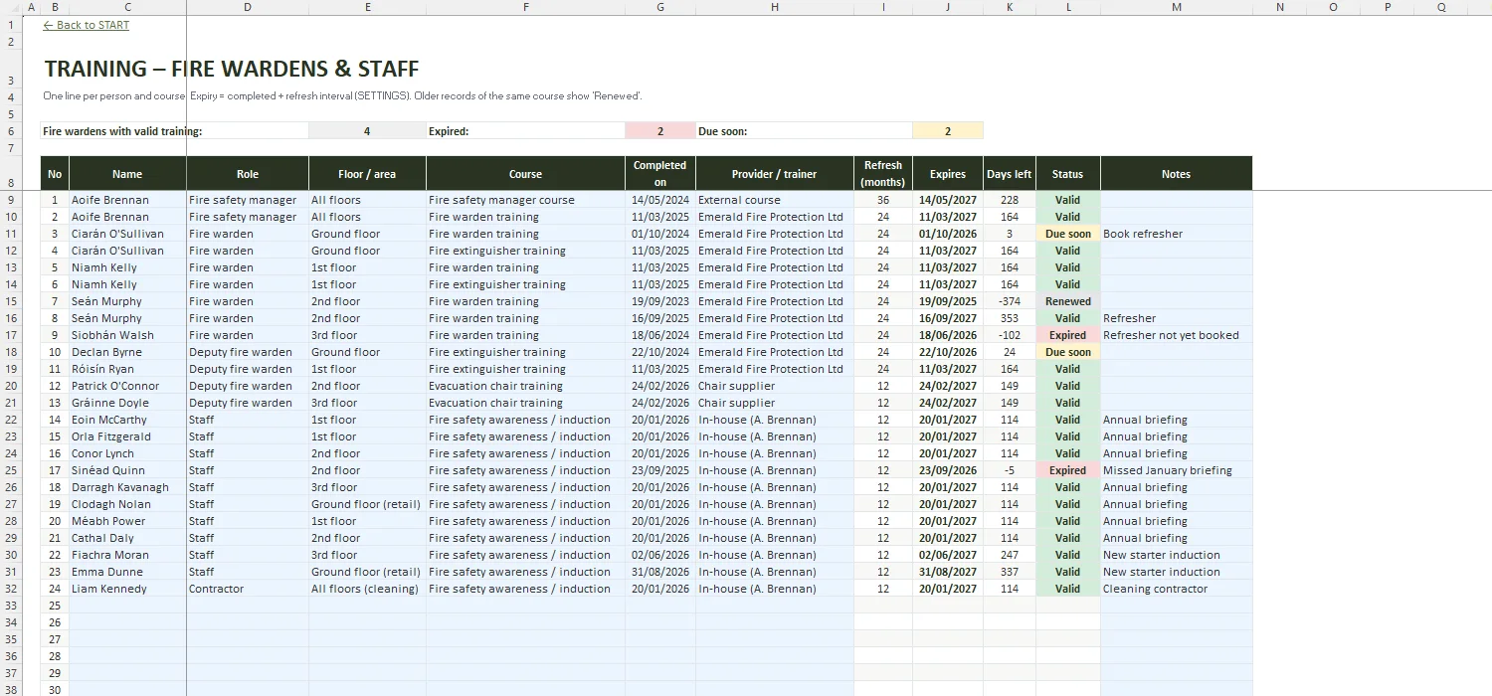This screenshot has height=696, width=1492.
Task: Select Eoin McCarthy's name cell
Action: [x=127, y=420]
